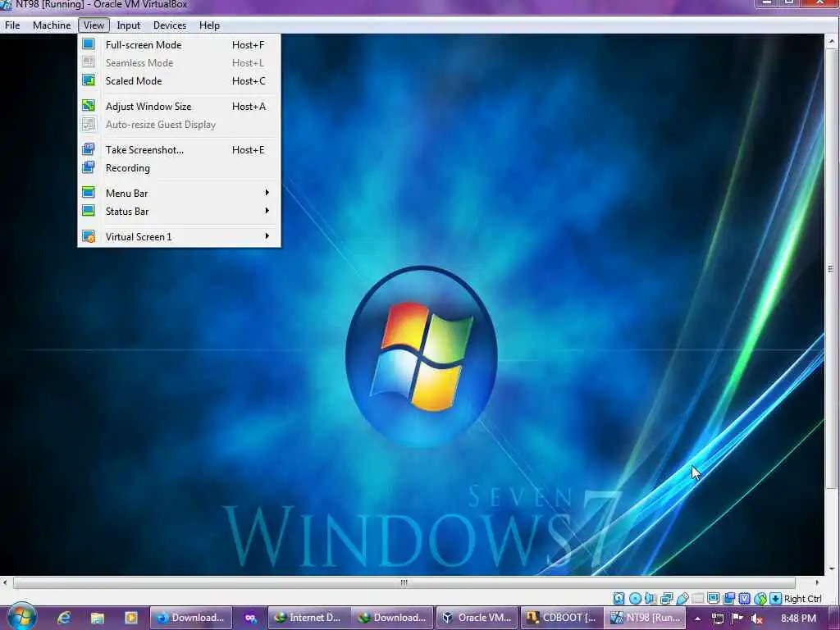
Task: Launch Internet Explorer from the taskbar
Action: pos(64,618)
